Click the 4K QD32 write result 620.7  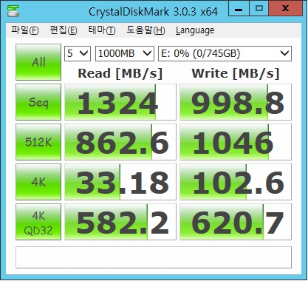(x=236, y=222)
